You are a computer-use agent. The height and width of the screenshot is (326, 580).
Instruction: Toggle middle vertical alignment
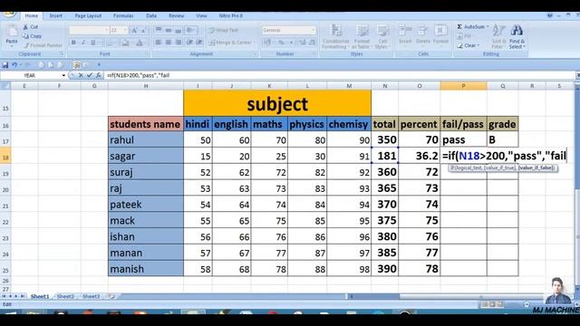pyautogui.click(x=169, y=30)
